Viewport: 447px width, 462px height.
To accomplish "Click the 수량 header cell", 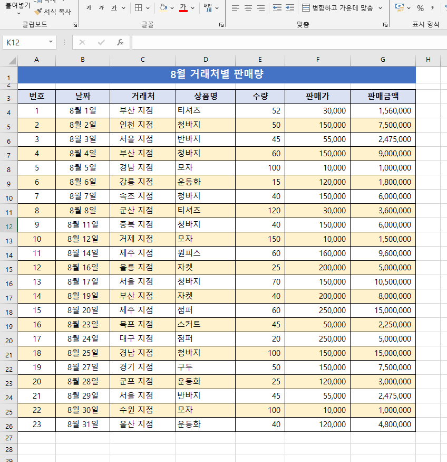I will (260, 96).
